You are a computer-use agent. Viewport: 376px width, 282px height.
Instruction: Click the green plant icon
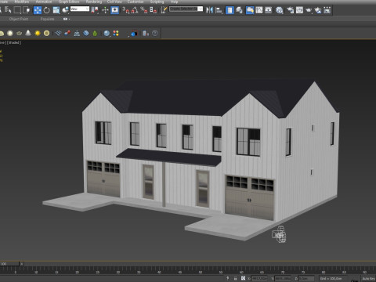[x=95, y=33]
